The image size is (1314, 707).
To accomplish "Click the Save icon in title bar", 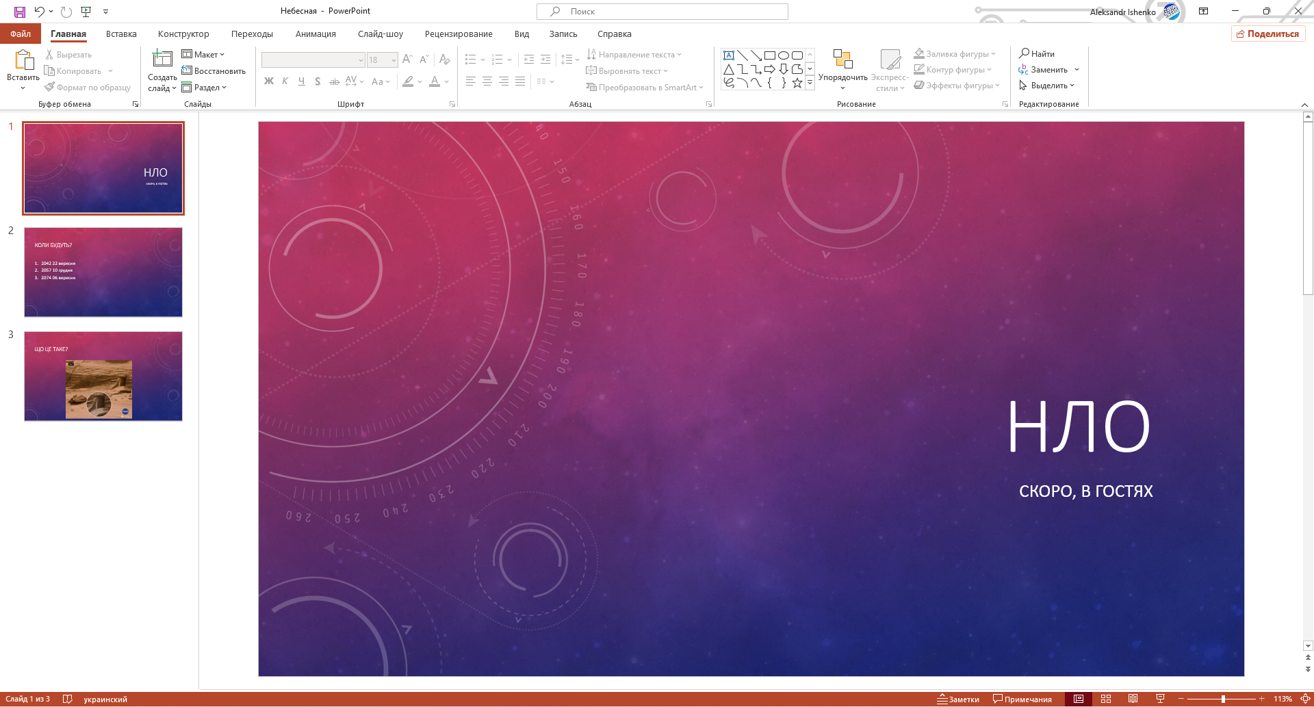I will (x=20, y=12).
